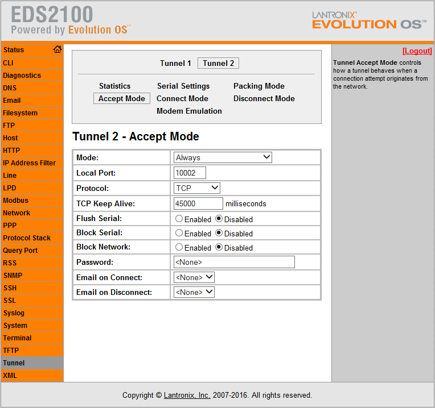Open Diagnostics in sidebar

(x=32, y=75)
